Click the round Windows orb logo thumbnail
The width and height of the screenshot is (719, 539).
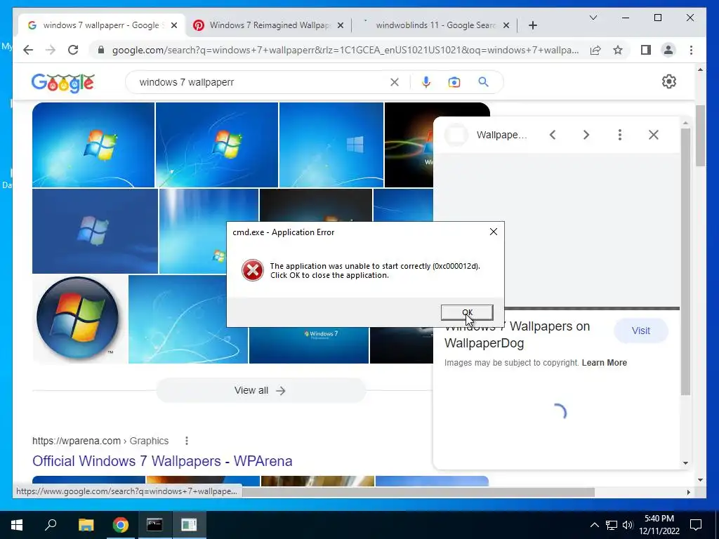click(78, 318)
